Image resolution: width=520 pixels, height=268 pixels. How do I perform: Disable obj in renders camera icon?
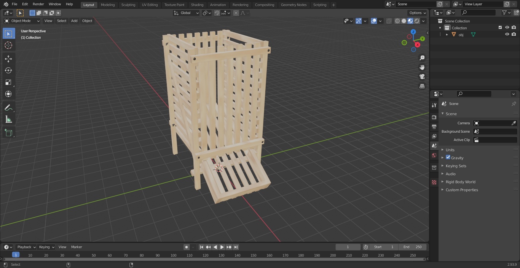point(514,35)
